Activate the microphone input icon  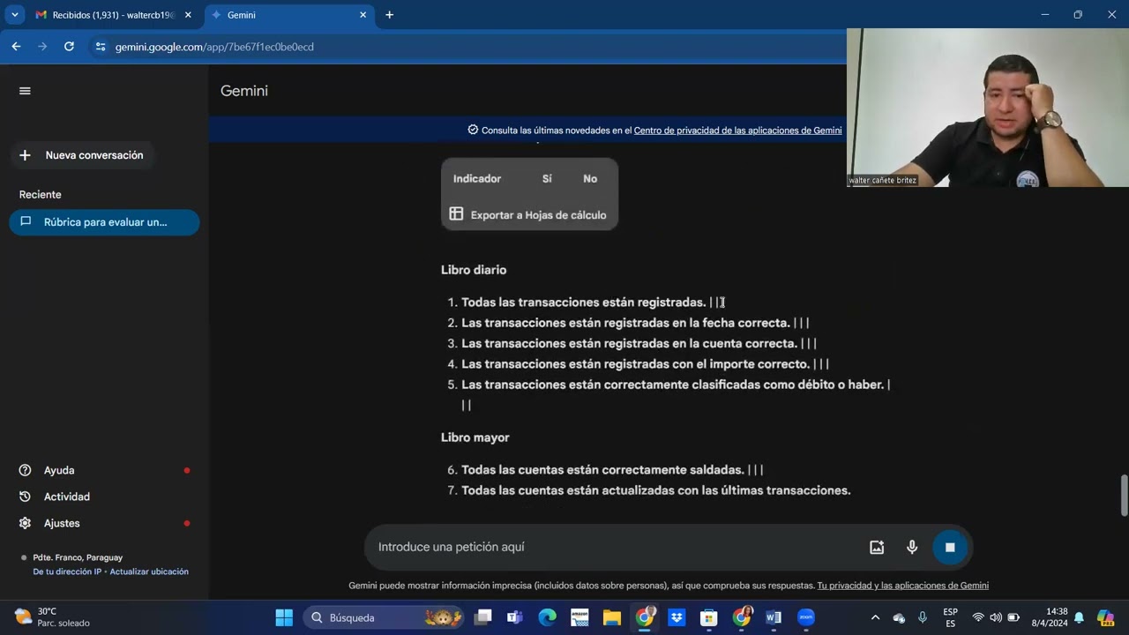click(912, 547)
